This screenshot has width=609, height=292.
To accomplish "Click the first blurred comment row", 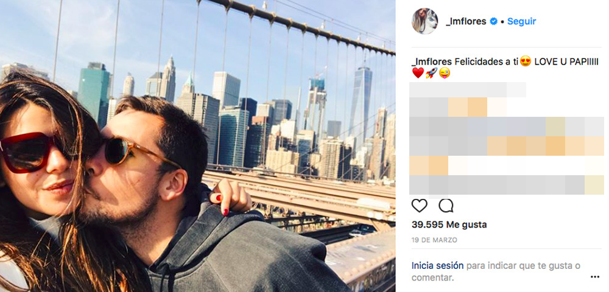I will pyautogui.click(x=468, y=89).
